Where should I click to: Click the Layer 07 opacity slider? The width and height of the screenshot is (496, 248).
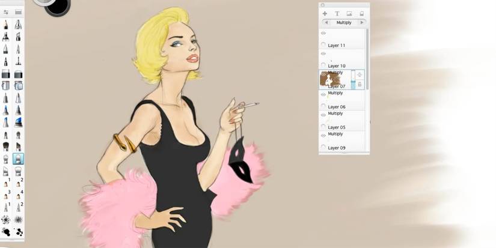(x=353, y=80)
